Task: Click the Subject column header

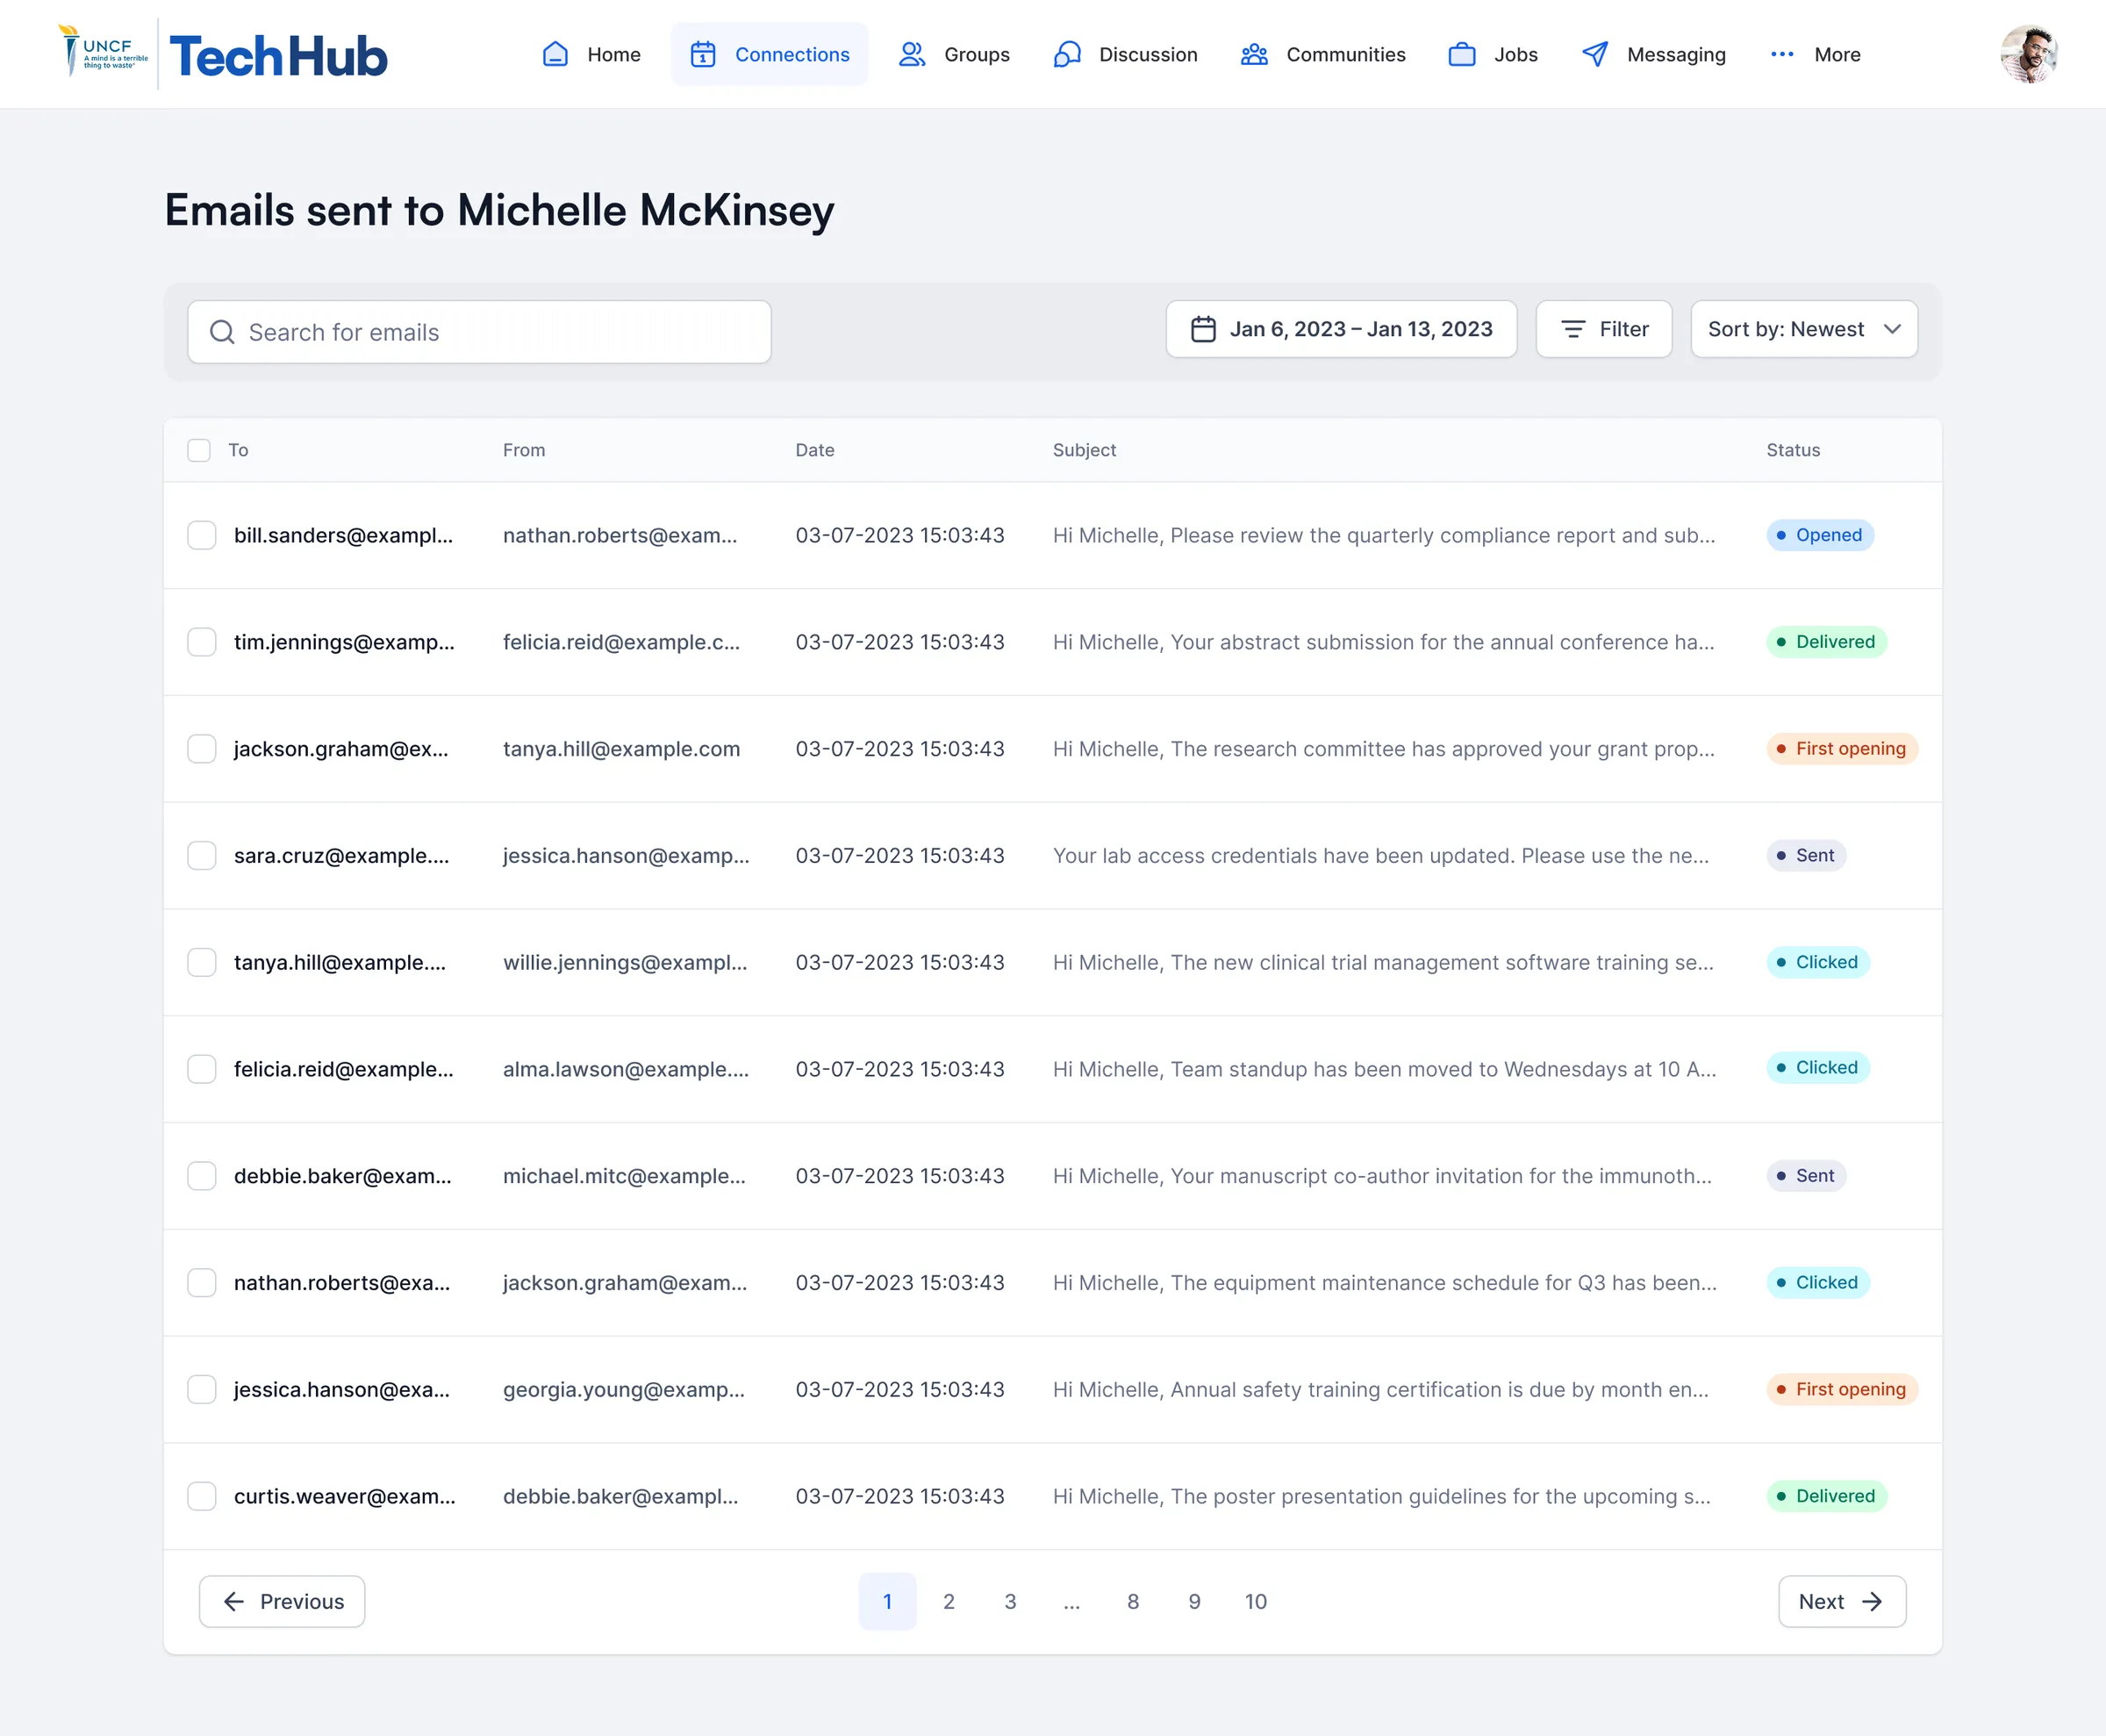Action: [x=1084, y=450]
